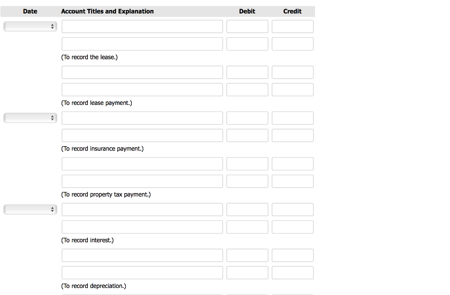Click the debit field of the first lease row
Viewport: 450px width, 295px height.
point(247,26)
